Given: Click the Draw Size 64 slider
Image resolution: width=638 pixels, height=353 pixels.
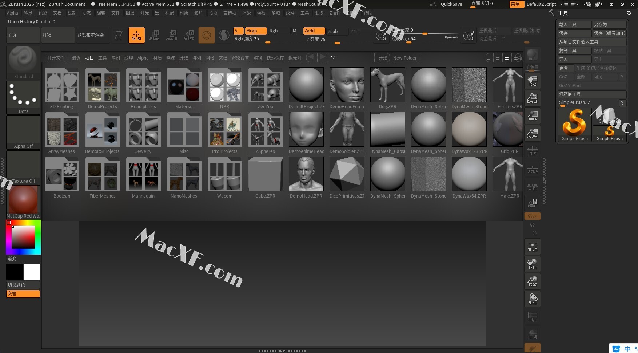Looking at the screenshot, I should pyautogui.click(x=425, y=39).
